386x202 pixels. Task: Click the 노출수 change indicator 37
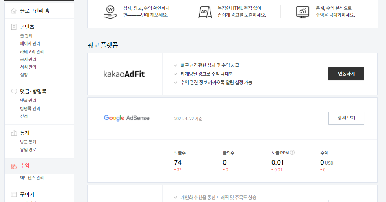[178, 170]
